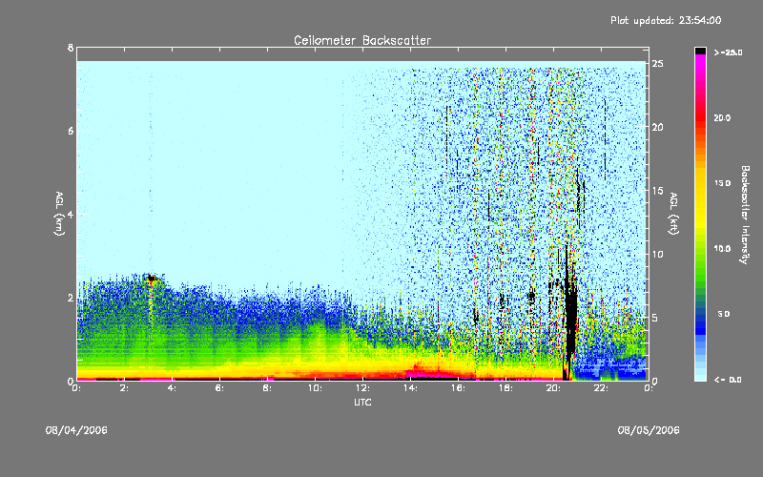Click the '4' tick on the km axis
Image resolution: width=763 pixels, height=477 pixels.
pos(71,214)
